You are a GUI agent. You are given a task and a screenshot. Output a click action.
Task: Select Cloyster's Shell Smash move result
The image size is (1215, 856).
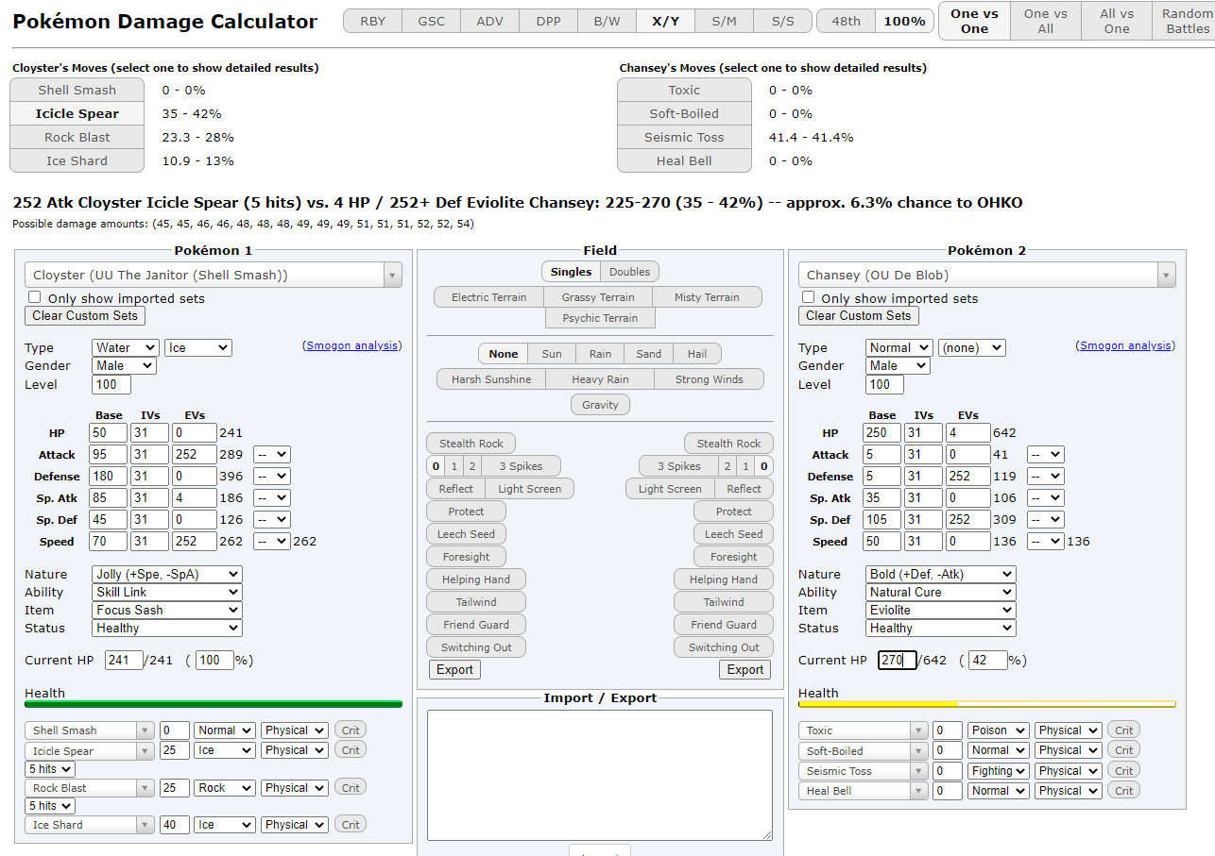[77, 90]
